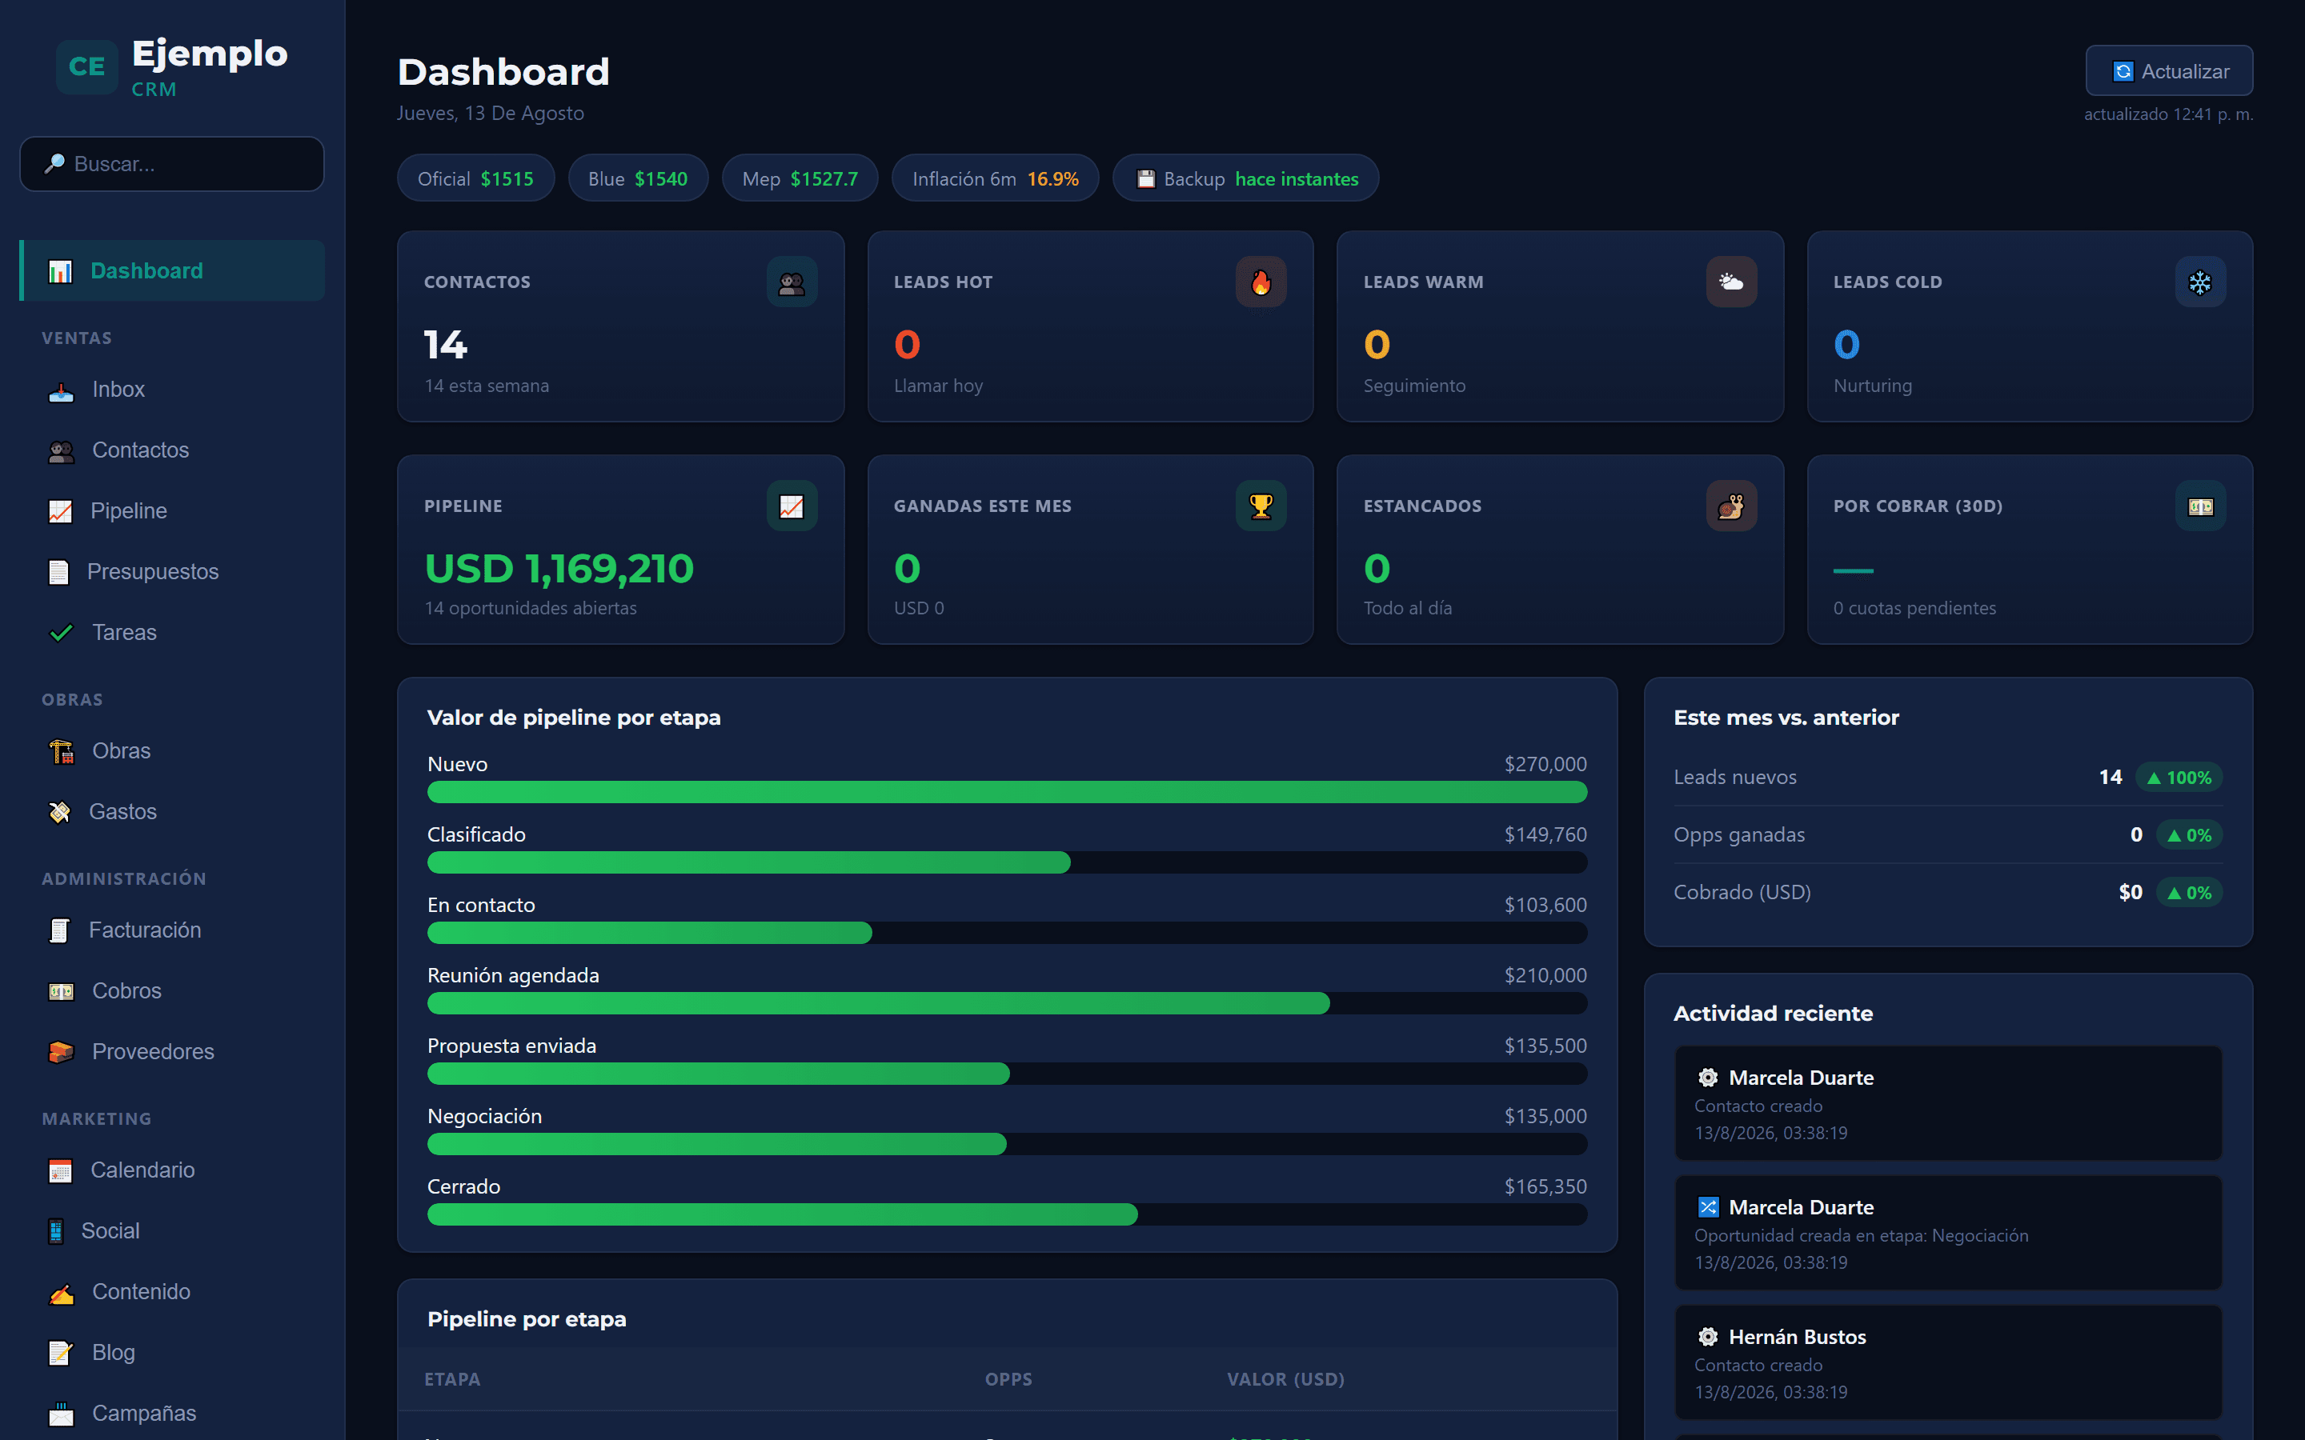
Task: Click the Inbox tray icon in sidebar
Action: tap(61, 390)
